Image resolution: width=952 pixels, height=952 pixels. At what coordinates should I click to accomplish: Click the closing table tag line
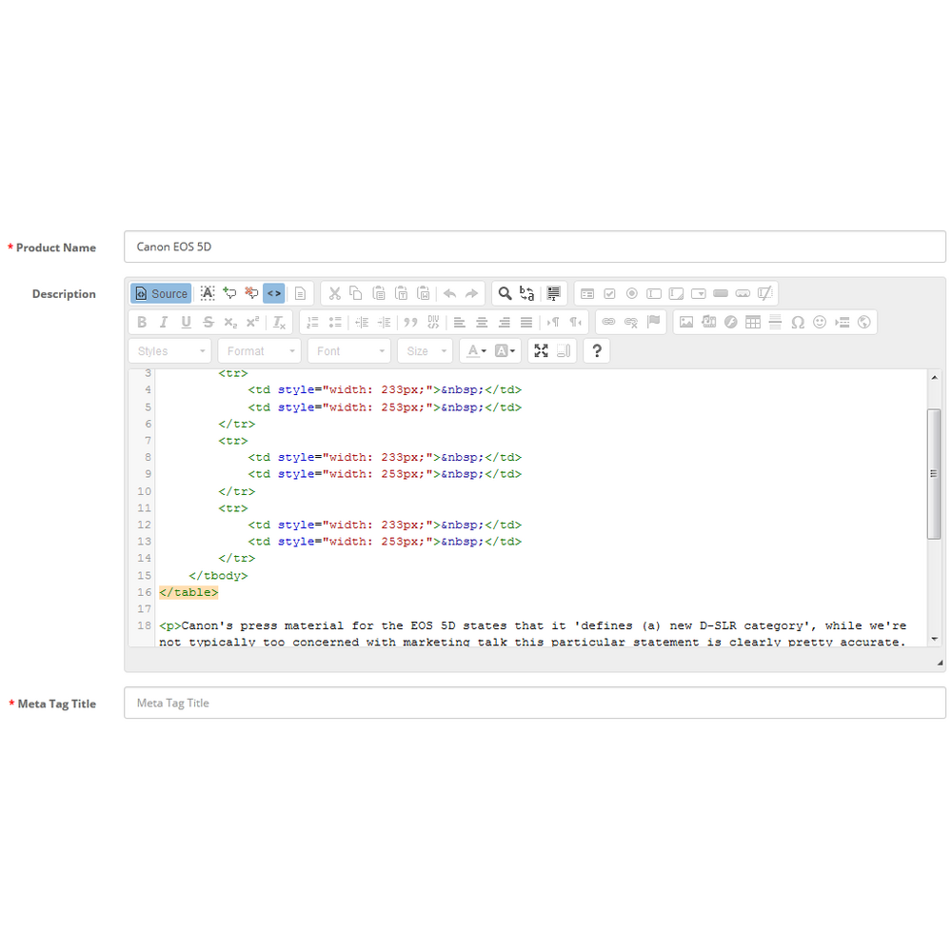click(x=188, y=592)
